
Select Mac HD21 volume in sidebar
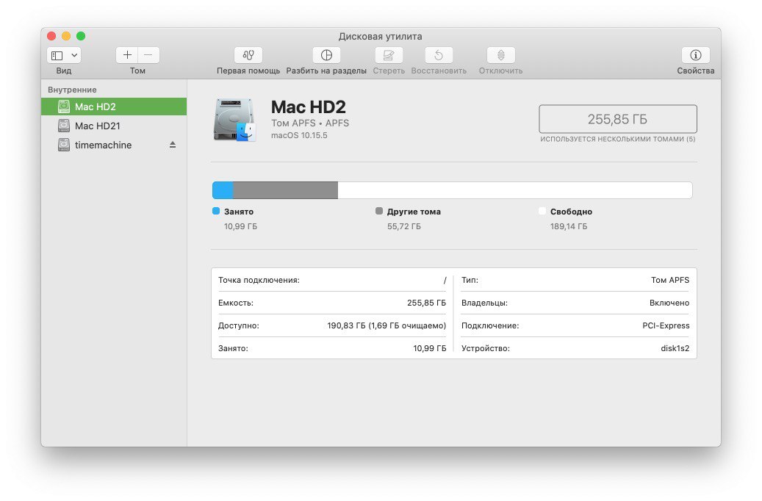pyautogui.click(x=114, y=126)
